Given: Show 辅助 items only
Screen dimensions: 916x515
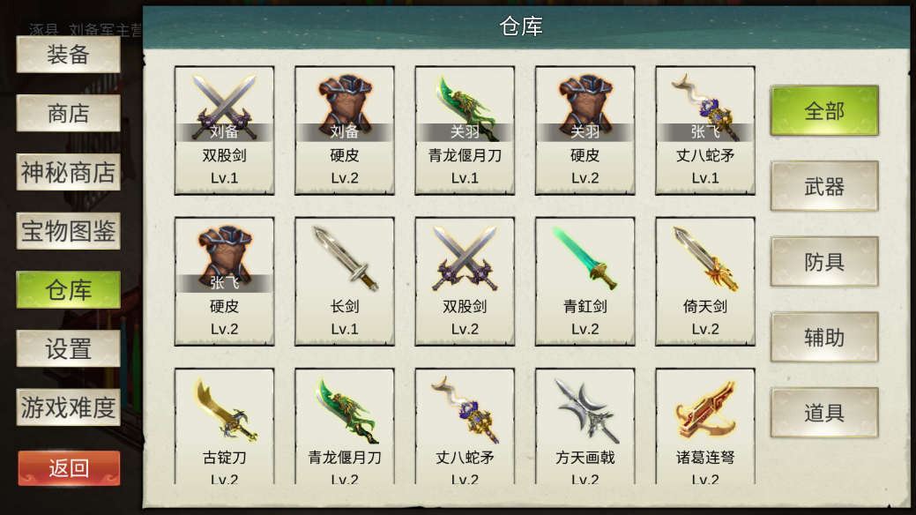Looking at the screenshot, I should point(824,337).
